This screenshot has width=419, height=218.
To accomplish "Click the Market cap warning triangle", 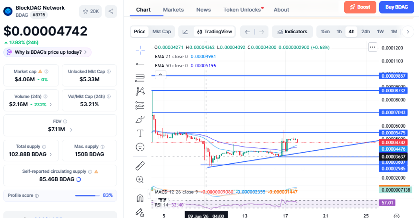I will [x=40, y=72].
